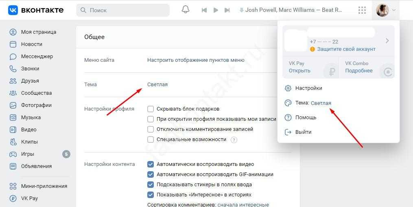Click Настроить отображение пунктов меню link

pyautogui.click(x=196, y=60)
